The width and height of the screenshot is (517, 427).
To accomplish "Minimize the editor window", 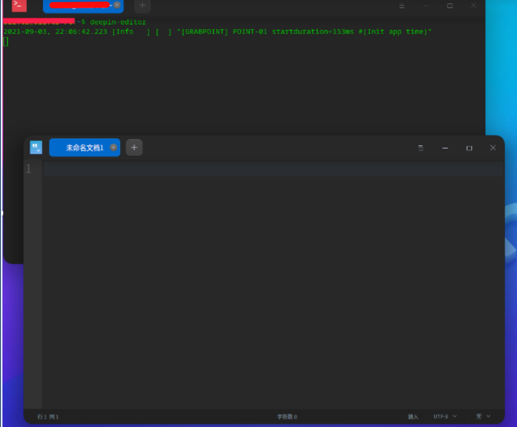I will point(445,148).
